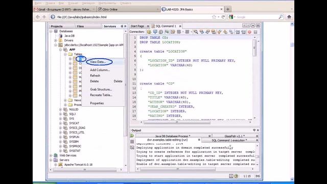Expand the Web Services node
Screen dimensions: 327x184
pos(51,155)
